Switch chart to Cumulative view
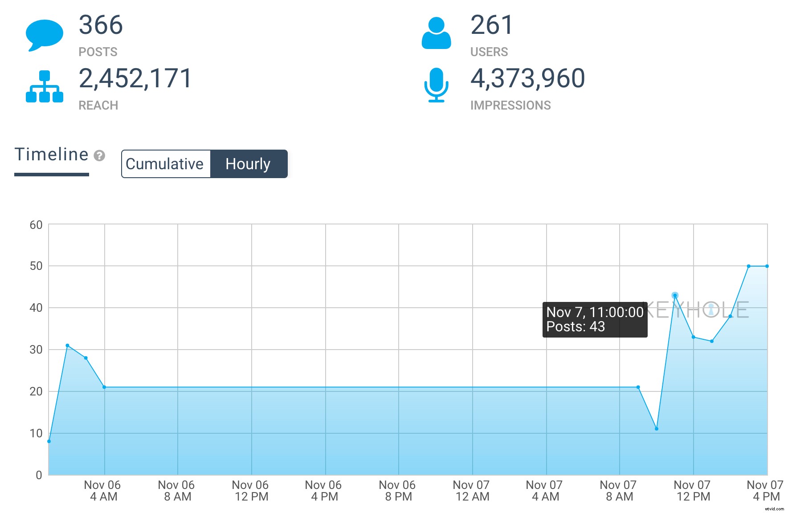 tap(165, 164)
